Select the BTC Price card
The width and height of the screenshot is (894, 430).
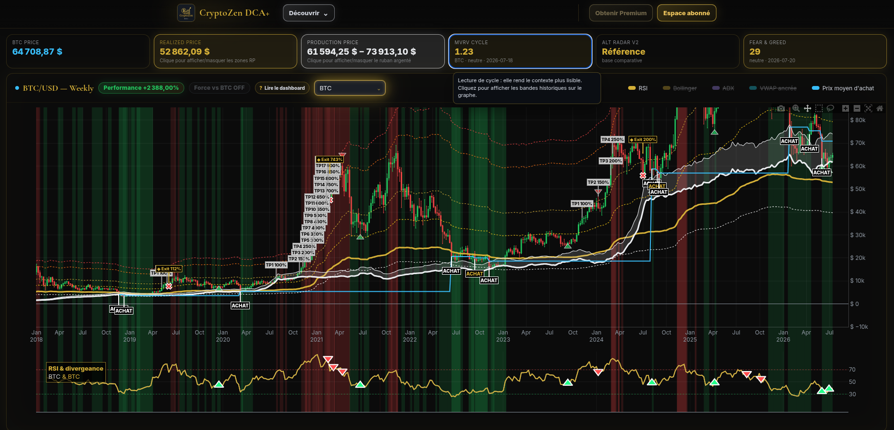(78, 51)
